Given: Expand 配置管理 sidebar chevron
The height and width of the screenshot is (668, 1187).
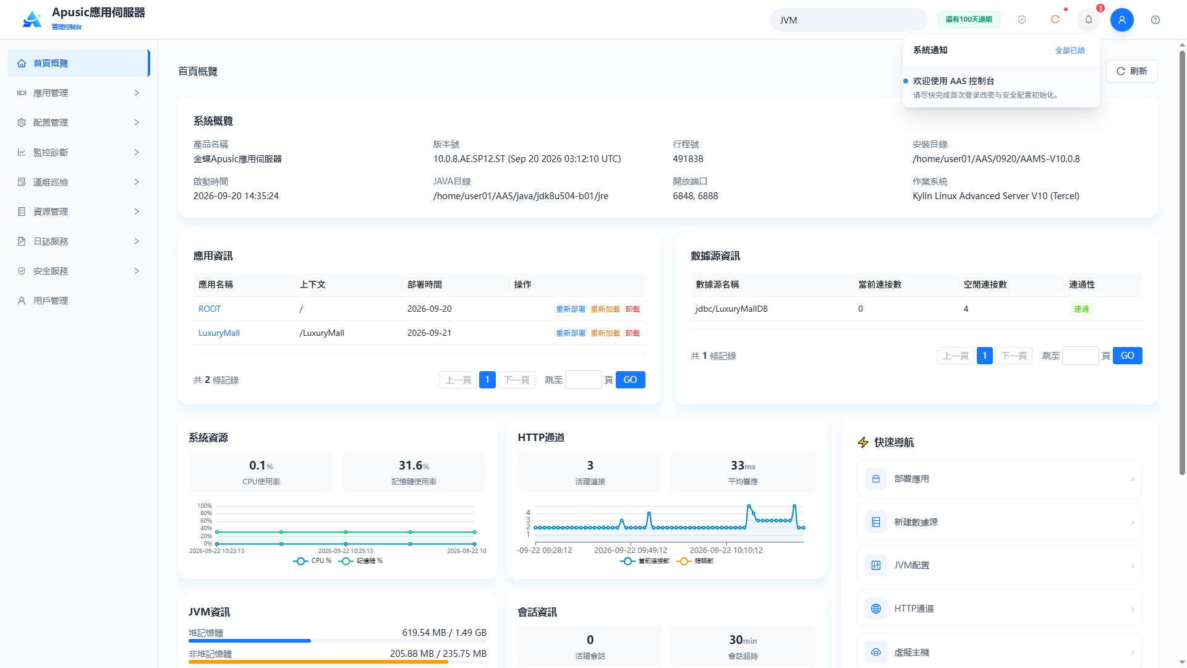Looking at the screenshot, I should [137, 122].
